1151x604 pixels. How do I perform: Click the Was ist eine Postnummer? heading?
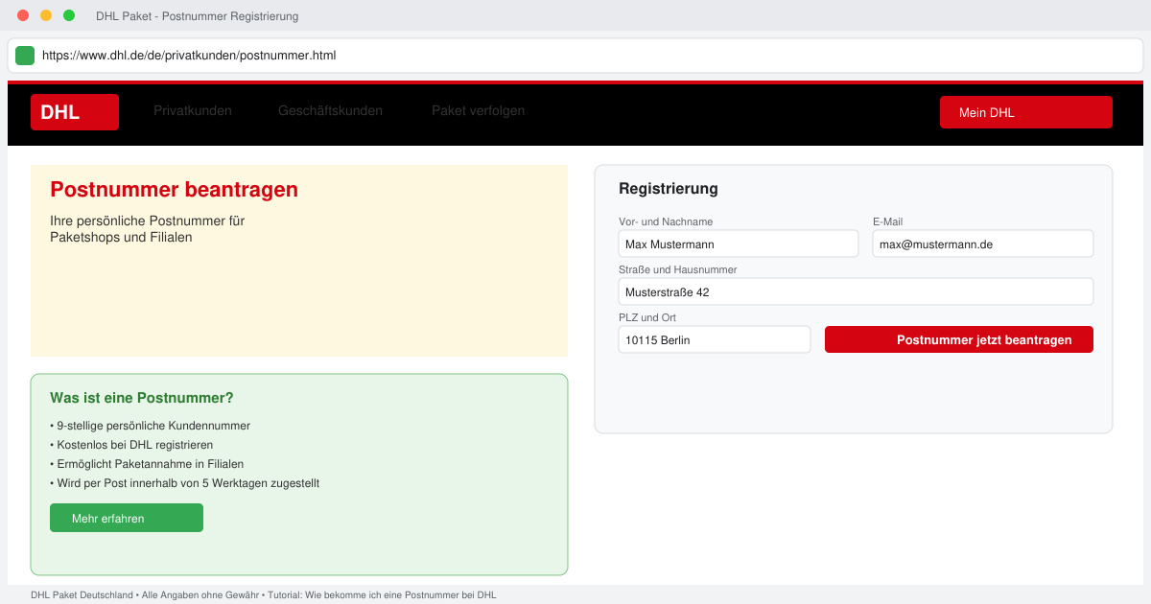(142, 398)
